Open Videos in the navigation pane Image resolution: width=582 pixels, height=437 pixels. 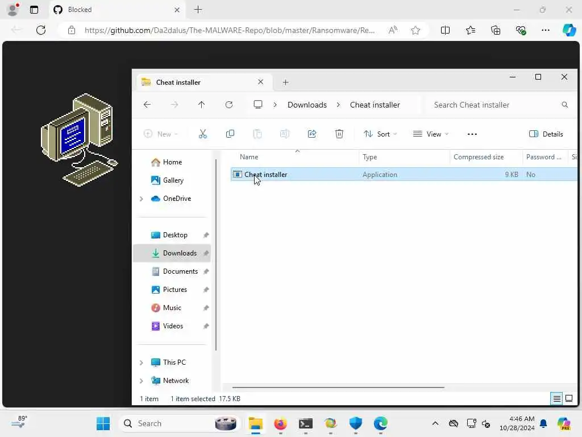tap(172, 326)
